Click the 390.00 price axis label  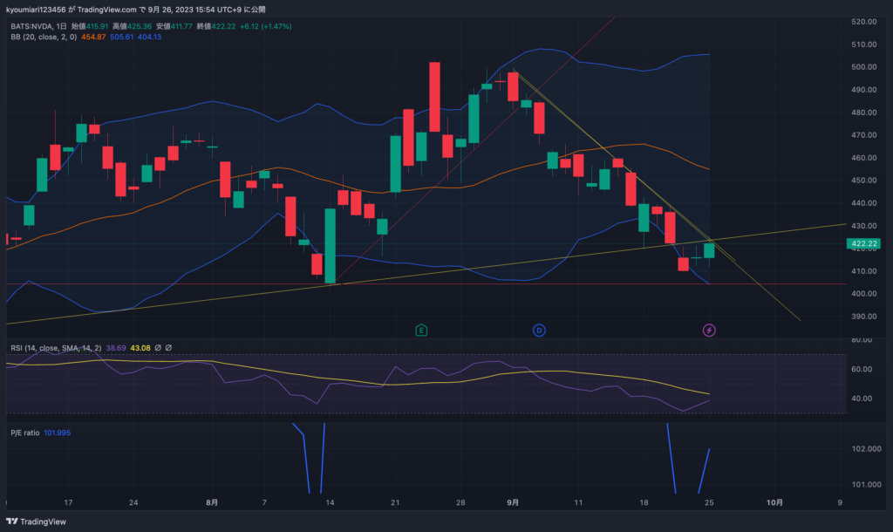[864, 317]
